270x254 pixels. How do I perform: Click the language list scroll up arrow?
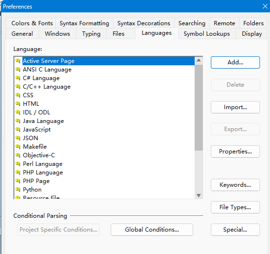[199, 61]
